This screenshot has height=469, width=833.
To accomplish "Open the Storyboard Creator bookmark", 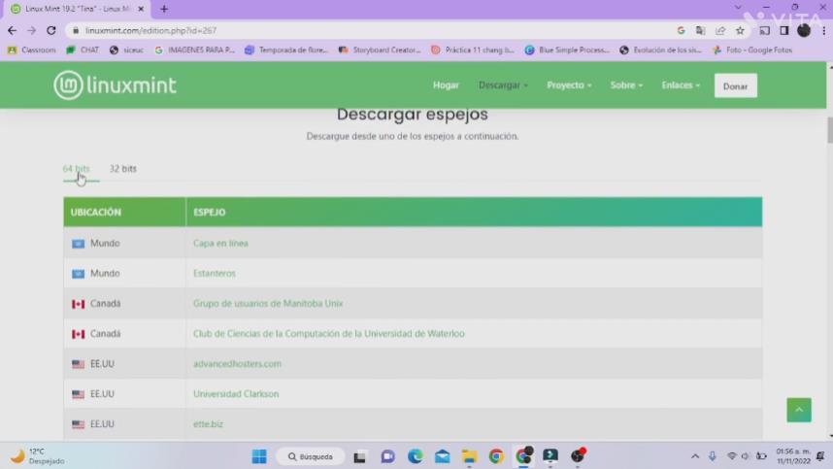I will [x=380, y=50].
